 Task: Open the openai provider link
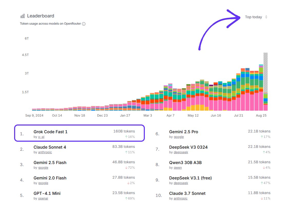click(43, 198)
